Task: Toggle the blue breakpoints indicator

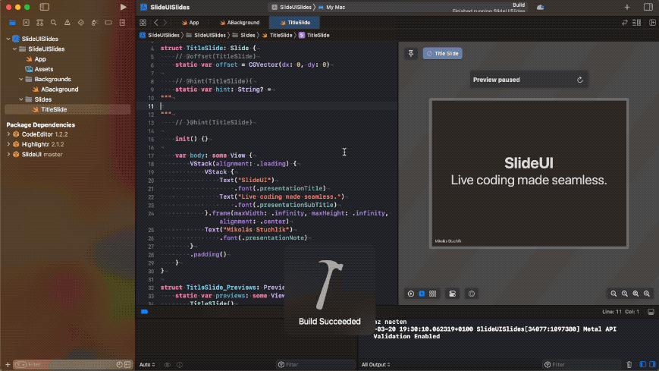Action: coord(144,312)
